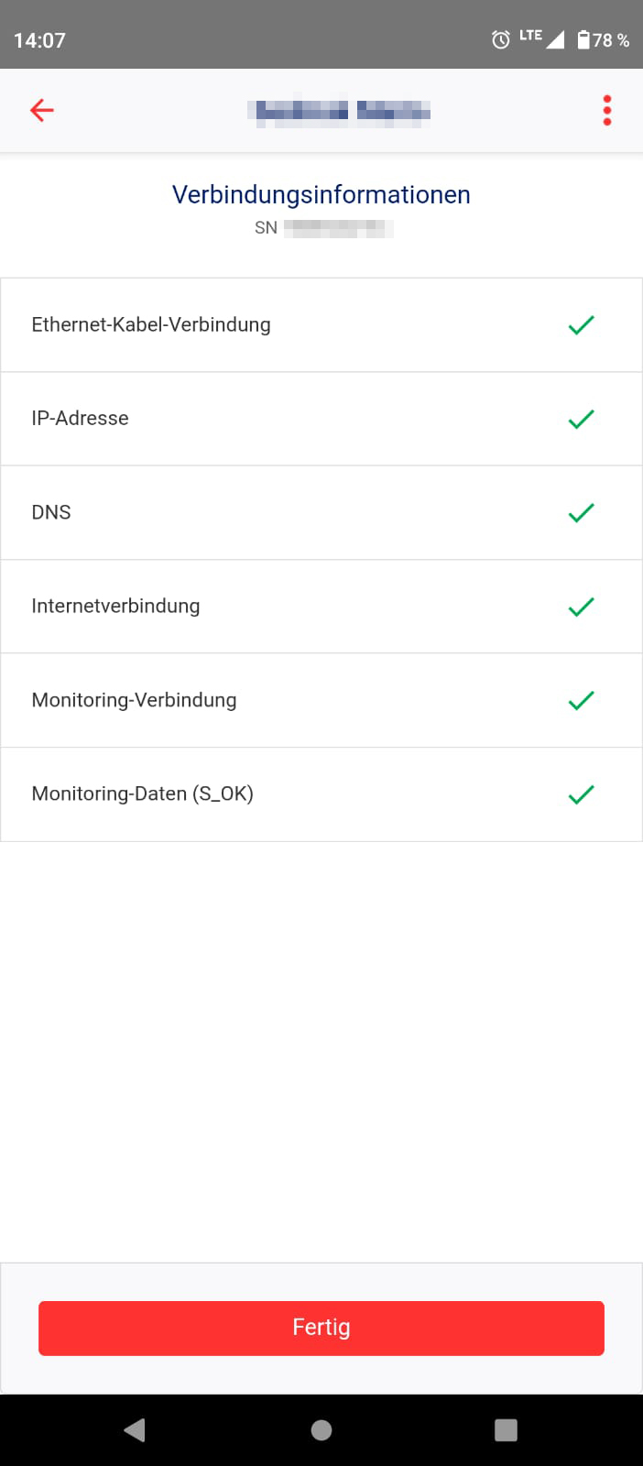Tap the Verbindungsinformationen heading
The width and height of the screenshot is (643, 1466).
[x=321, y=195]
